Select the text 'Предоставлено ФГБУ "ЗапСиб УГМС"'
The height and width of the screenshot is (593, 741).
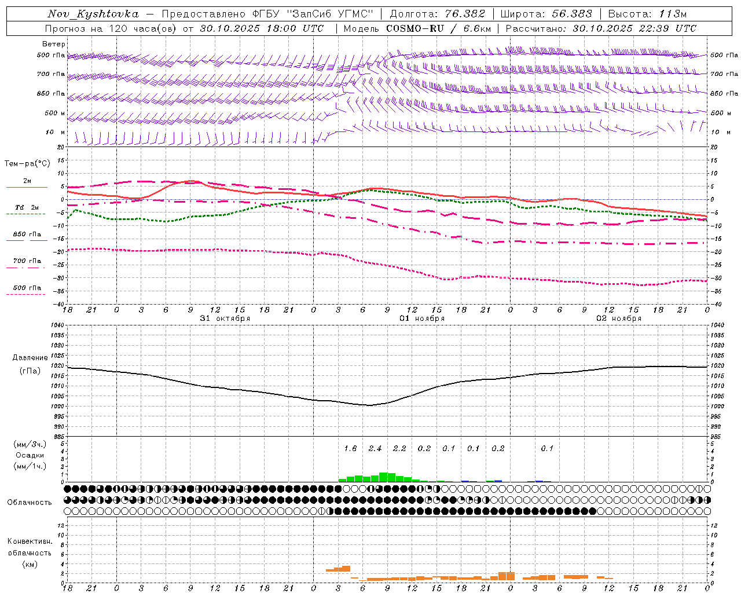tap(267, 14)
